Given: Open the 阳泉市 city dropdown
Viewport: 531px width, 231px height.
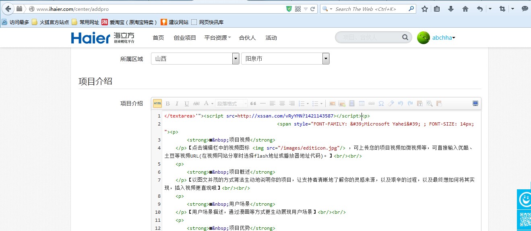Looking at the screenshot, I should [285, 59].
